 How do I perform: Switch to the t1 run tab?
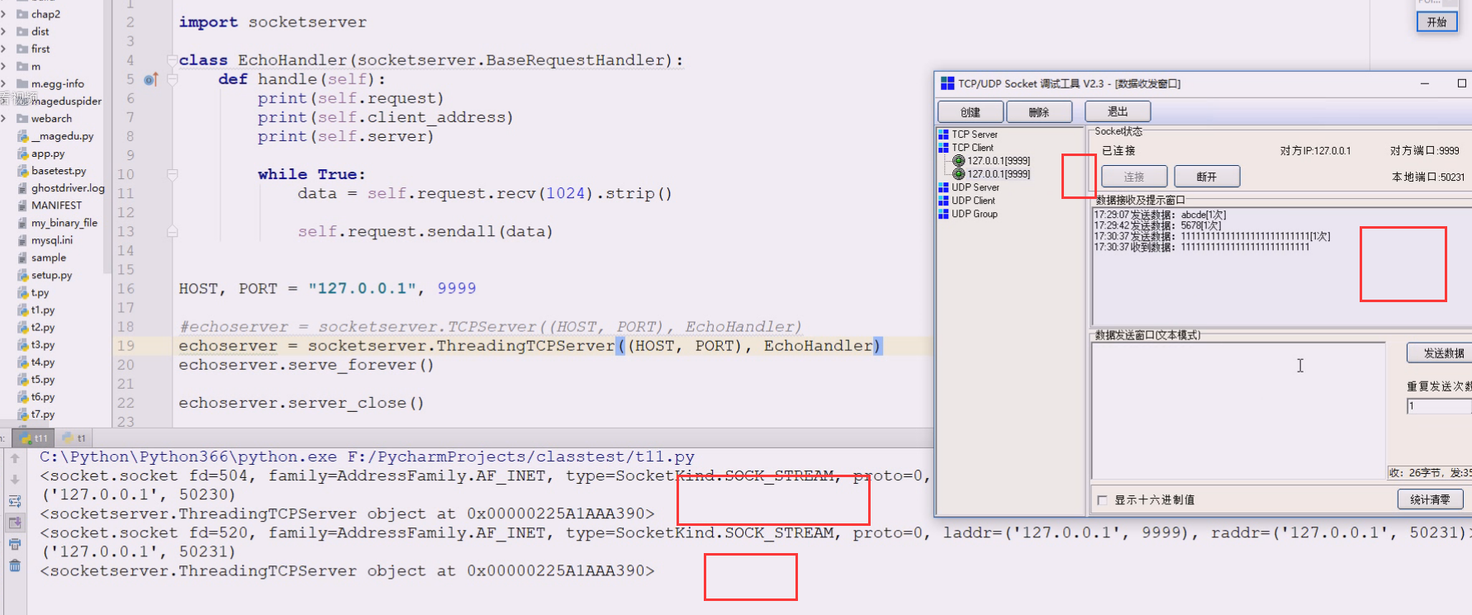click(x=74, y=438)
